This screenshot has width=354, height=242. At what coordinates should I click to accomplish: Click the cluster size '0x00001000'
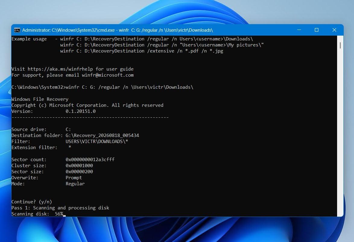[79, 166]
